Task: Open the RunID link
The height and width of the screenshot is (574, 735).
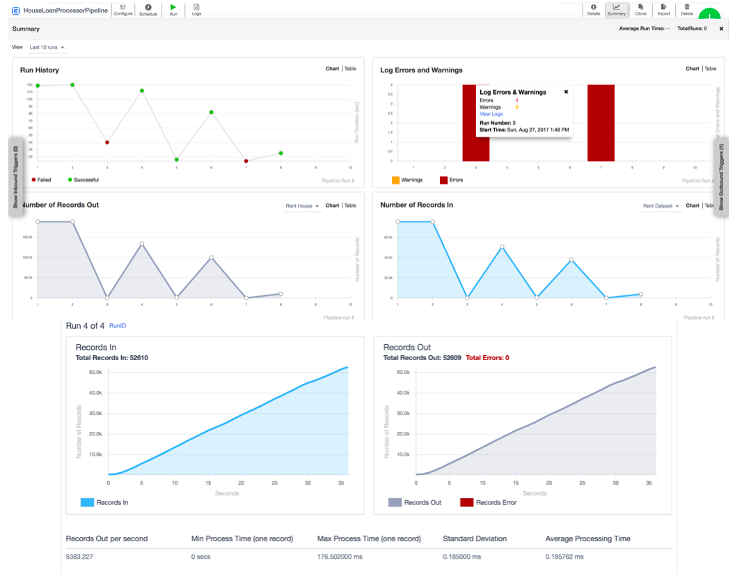Action: (x=118, y=325)
